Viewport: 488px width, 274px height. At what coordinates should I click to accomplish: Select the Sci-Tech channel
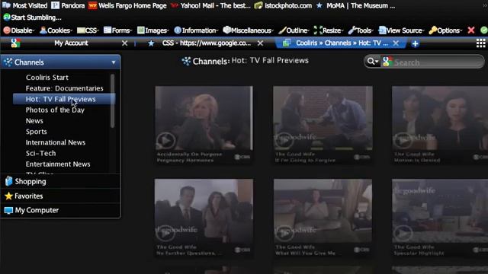coord(40,153)
